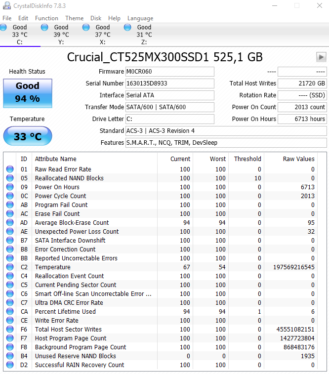The width and height of the screenshot is (329, 374).
Task: Click the Rotation Rate value field
Action: [302, 95]
